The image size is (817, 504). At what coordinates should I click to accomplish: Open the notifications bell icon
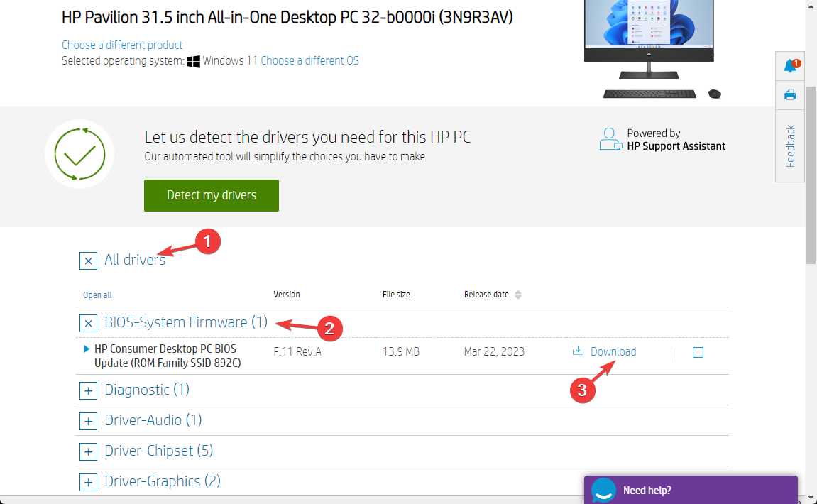pos(790,66)
